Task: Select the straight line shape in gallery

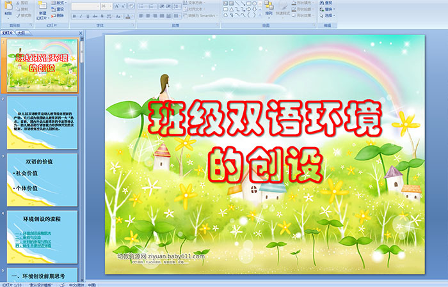Action: point(237,3)
